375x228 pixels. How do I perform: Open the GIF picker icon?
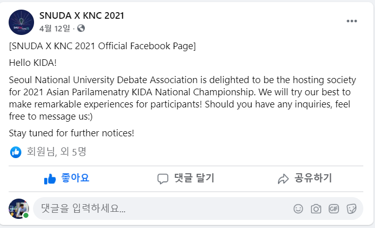tap(334, 209)
